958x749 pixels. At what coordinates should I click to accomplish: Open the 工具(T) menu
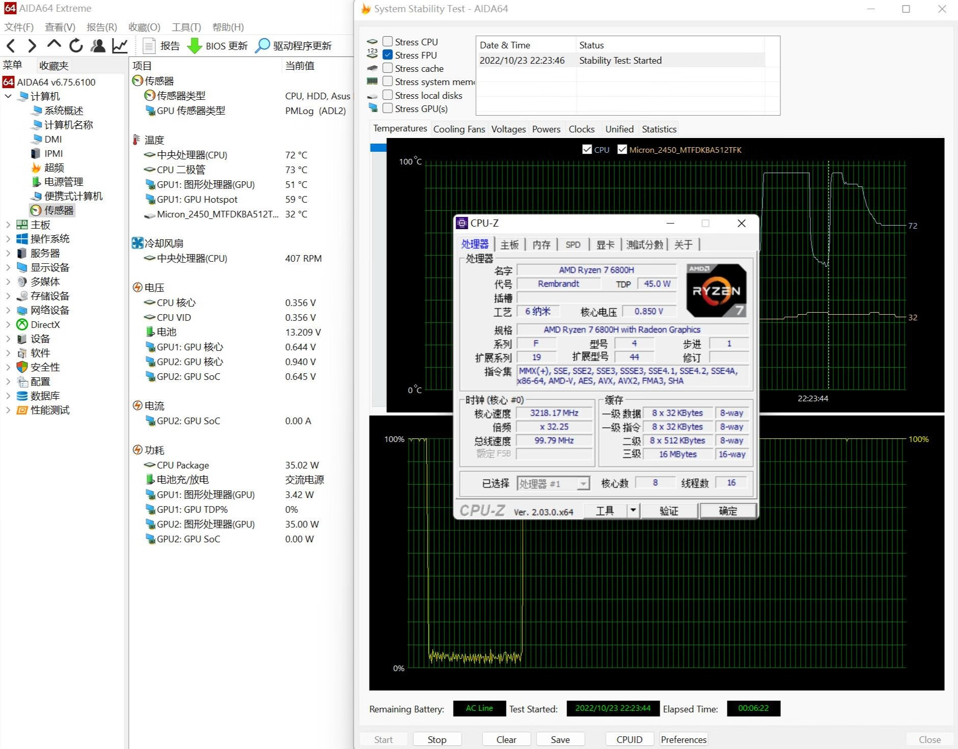coord(186,27)
